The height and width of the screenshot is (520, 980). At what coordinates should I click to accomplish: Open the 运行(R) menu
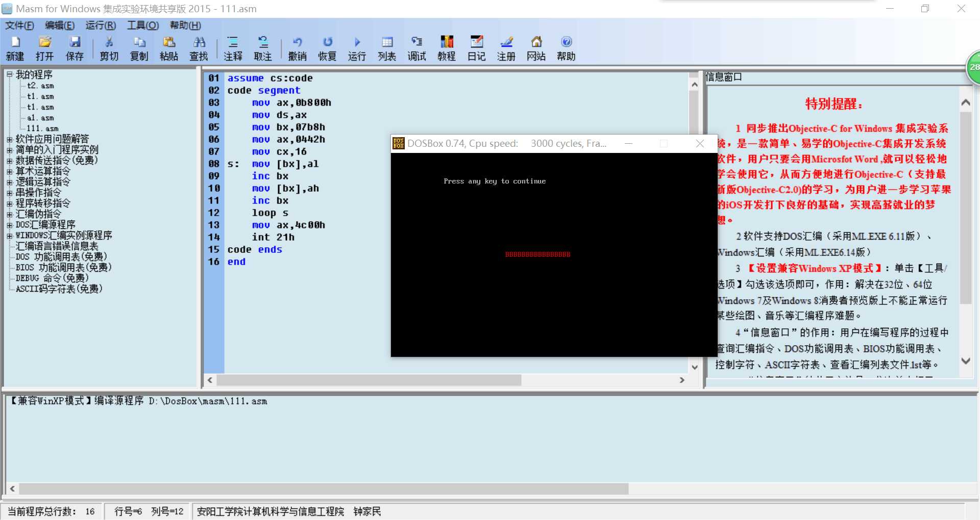(x=101, y=25)
